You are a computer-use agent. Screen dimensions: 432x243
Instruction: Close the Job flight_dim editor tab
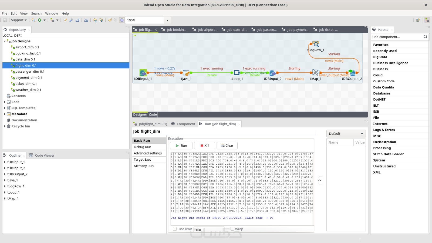[x=156, y=30]
